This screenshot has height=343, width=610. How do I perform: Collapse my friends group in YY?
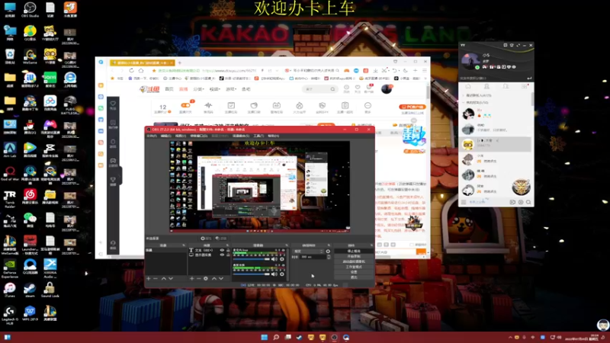(x=464, y=103)
